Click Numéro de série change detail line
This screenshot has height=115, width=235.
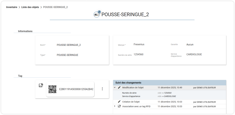coord(129,93)
